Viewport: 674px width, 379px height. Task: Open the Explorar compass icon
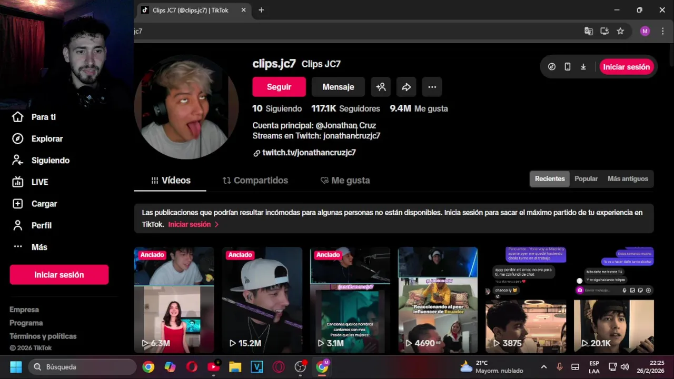click(18, 138)
